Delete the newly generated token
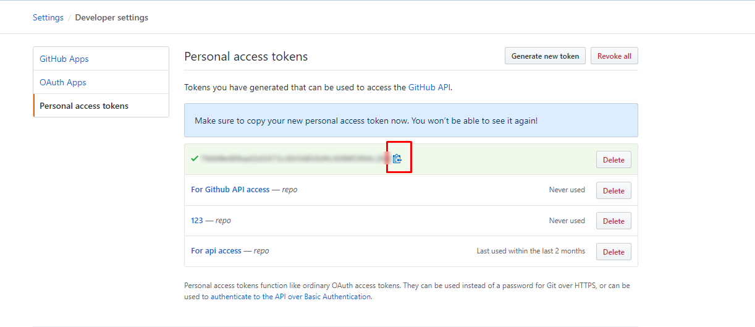The image size is (755, 327). pos(614,159)
